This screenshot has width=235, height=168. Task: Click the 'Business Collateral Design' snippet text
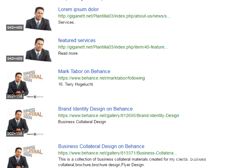[x=82, y=122]
